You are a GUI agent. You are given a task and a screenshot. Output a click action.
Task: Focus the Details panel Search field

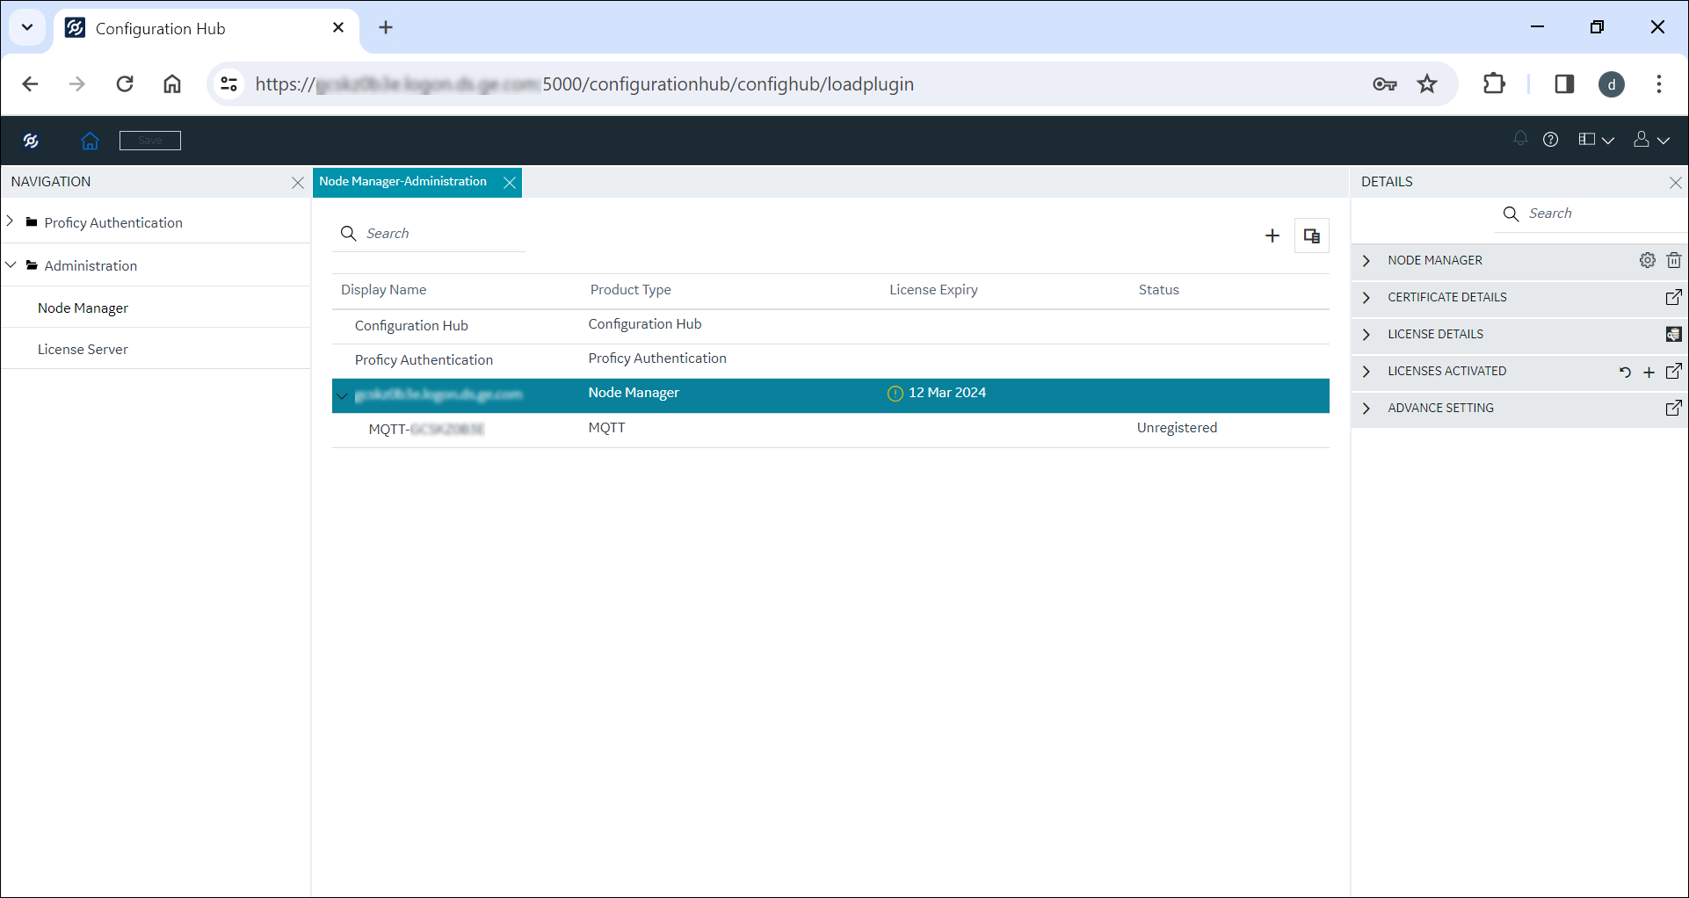coord(1591,214)
